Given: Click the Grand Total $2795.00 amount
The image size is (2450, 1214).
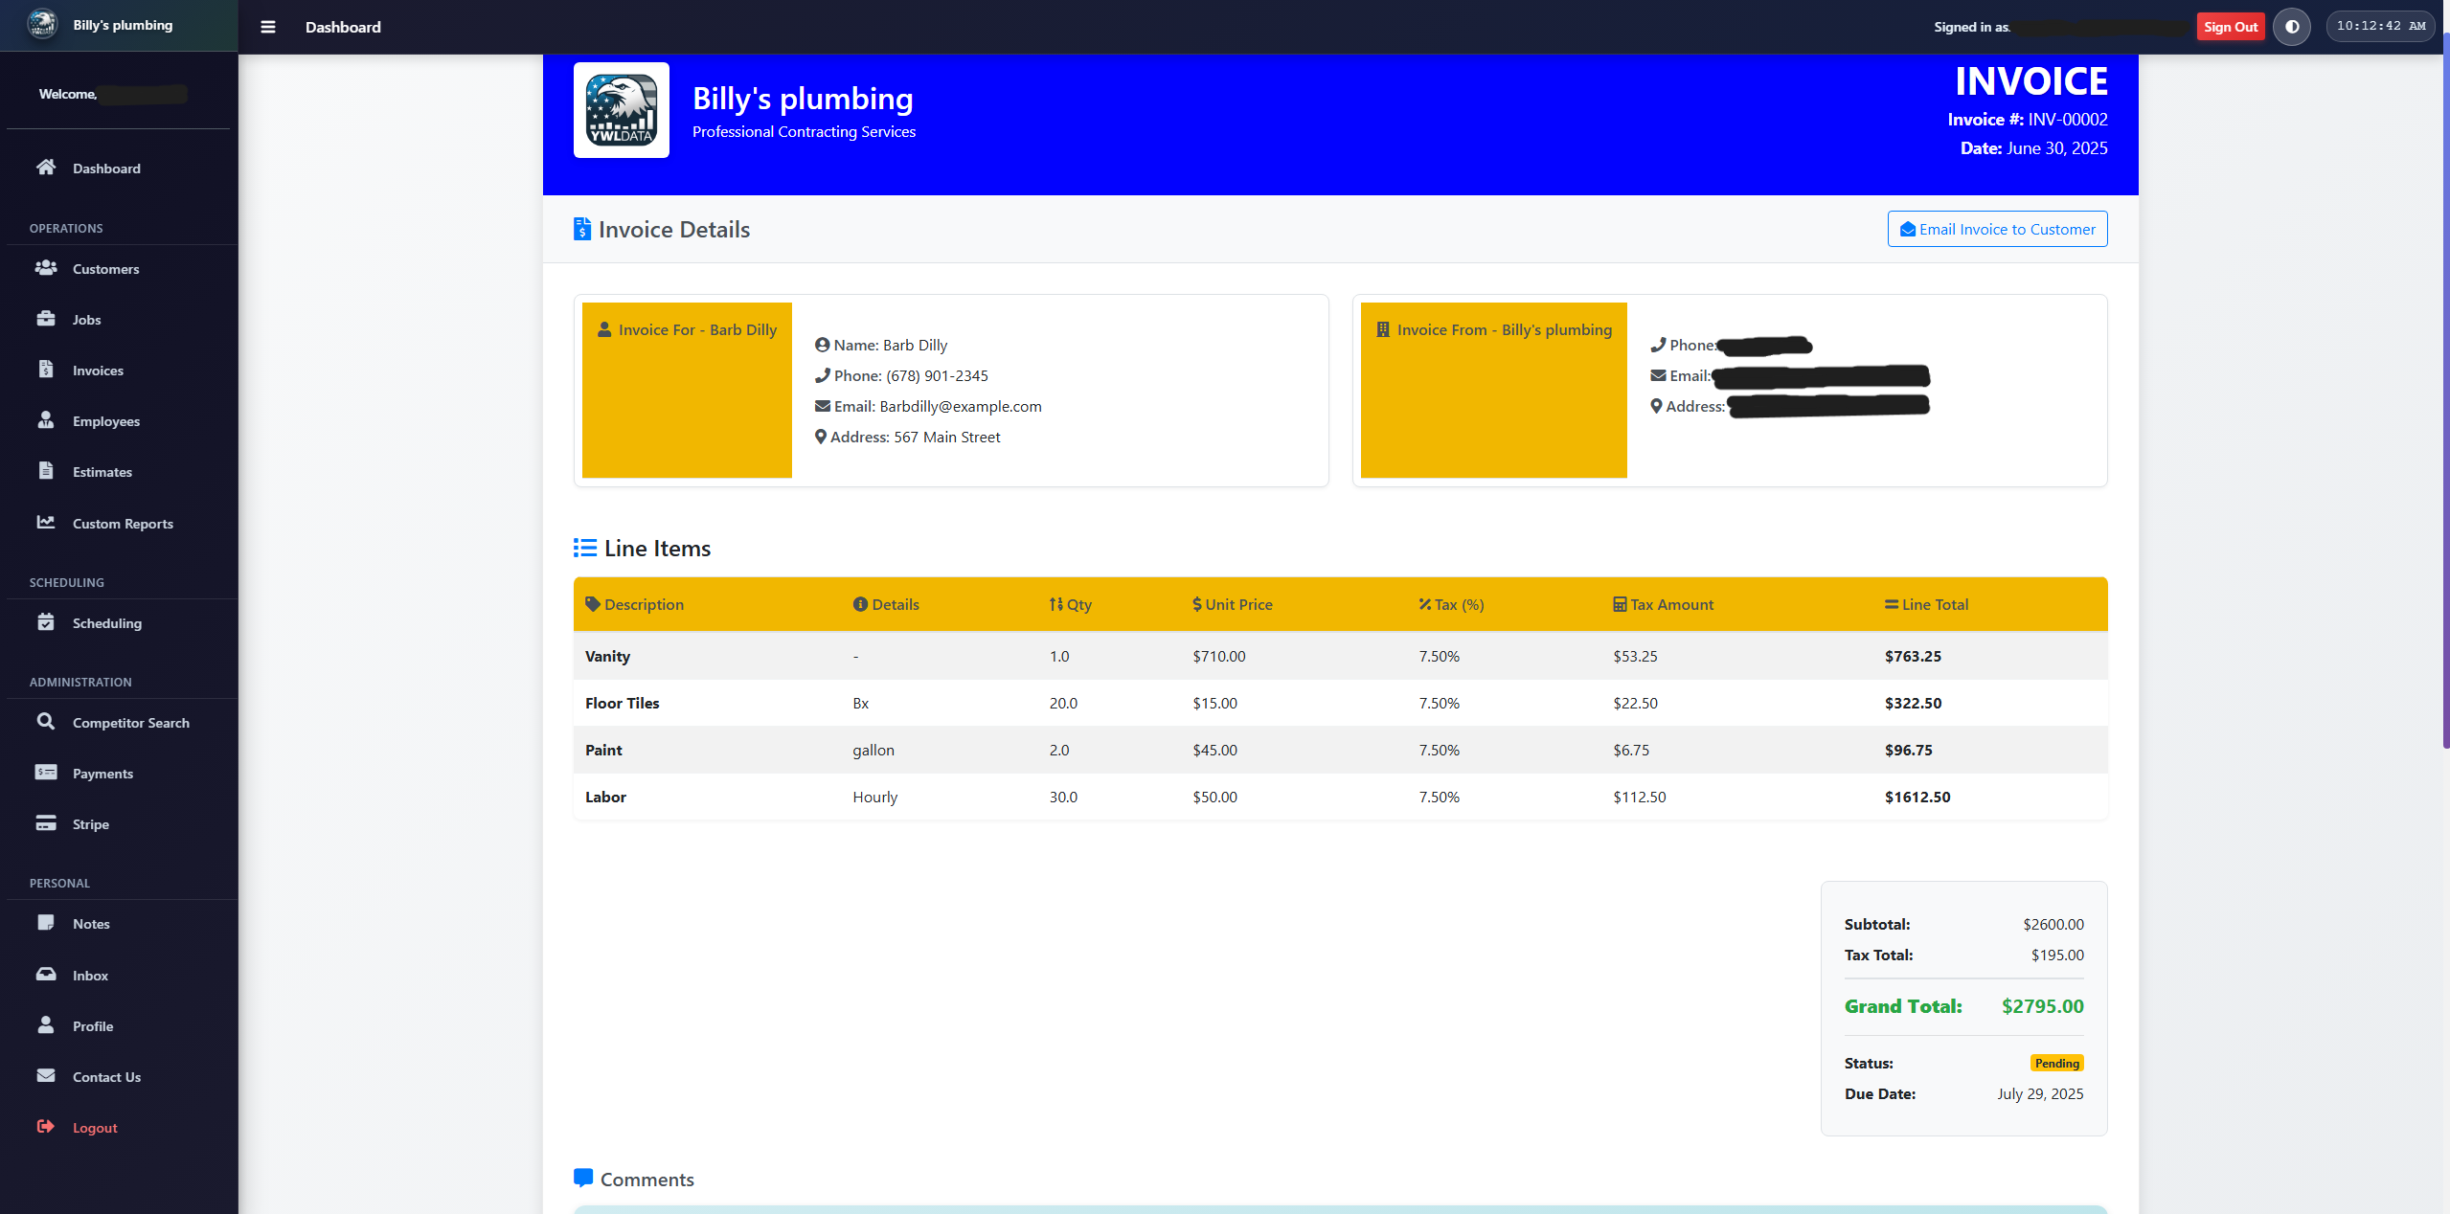Looking at the screenshot, I should tap(2042, 1006).
